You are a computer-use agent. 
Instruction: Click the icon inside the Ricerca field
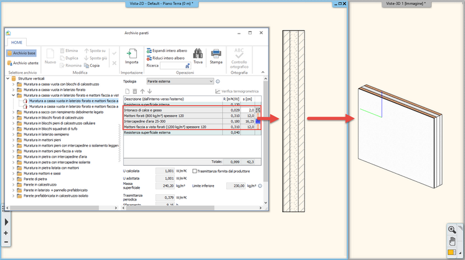coord(187,66)
